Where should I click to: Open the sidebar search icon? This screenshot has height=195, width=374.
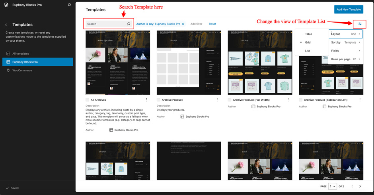pos(69,5)
